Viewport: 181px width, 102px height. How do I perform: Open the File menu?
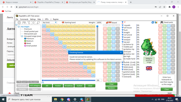coord(17,19)
